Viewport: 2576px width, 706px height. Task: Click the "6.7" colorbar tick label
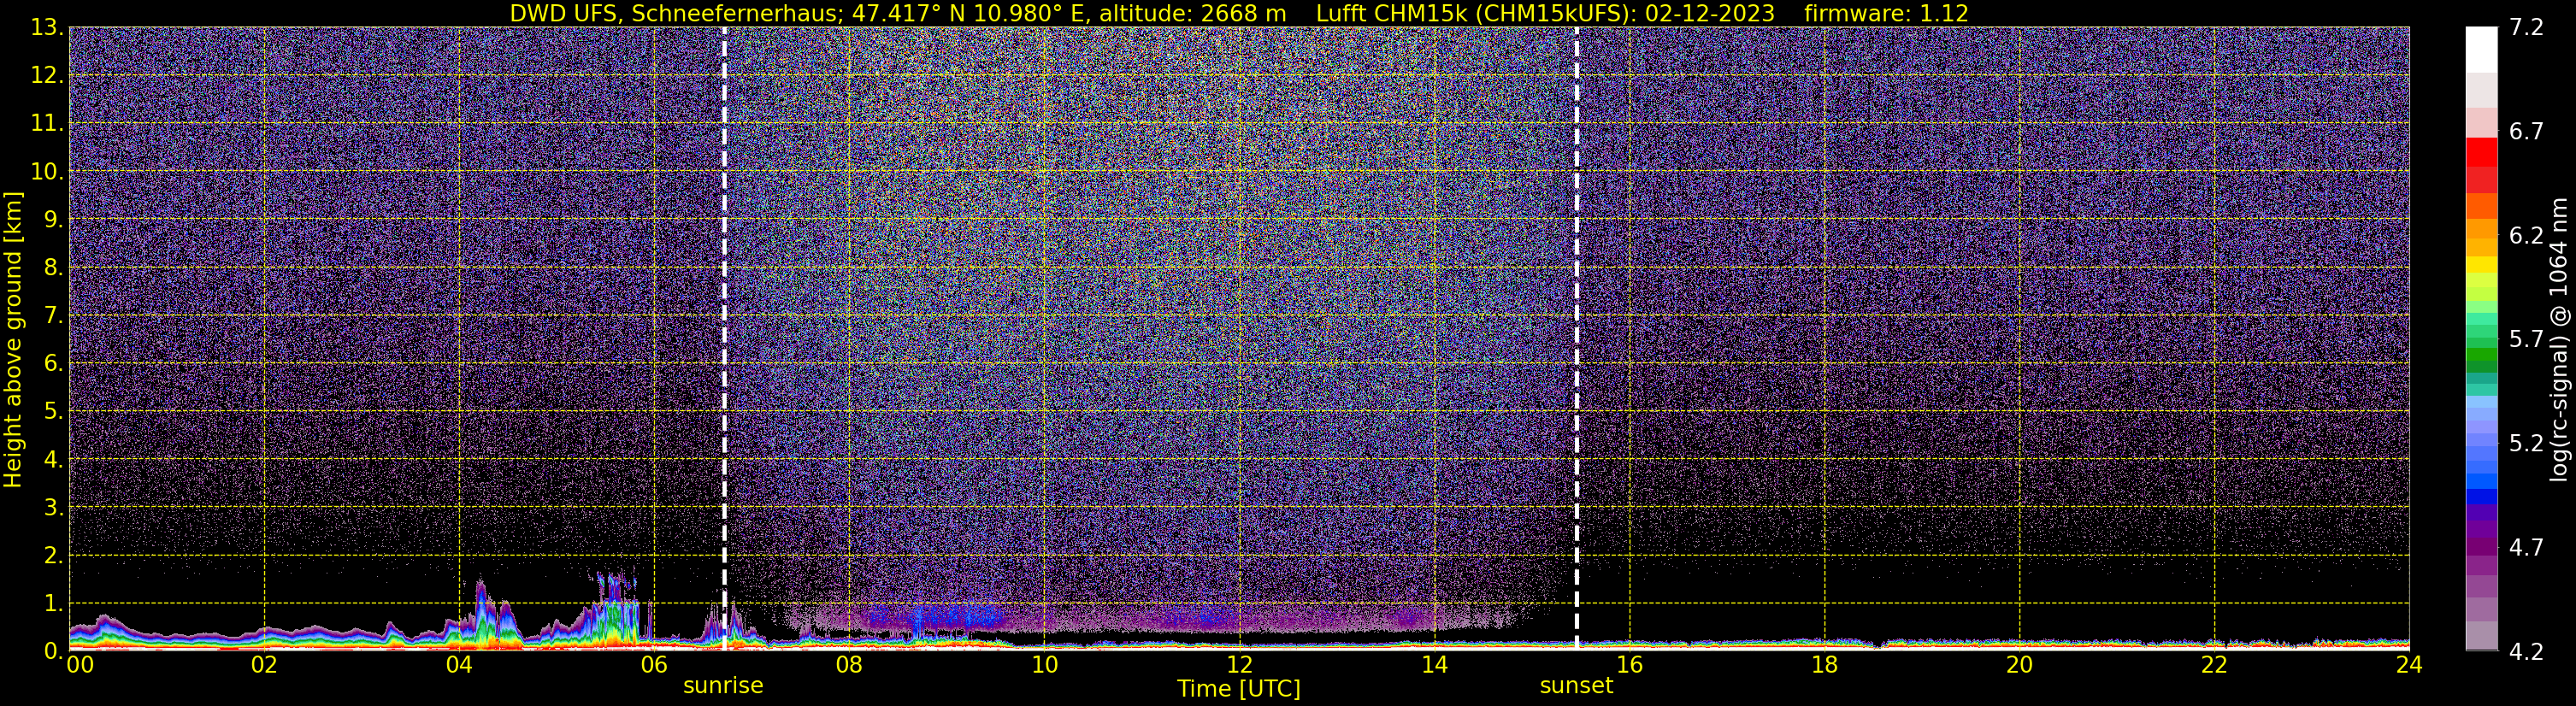coord(2526,132)
